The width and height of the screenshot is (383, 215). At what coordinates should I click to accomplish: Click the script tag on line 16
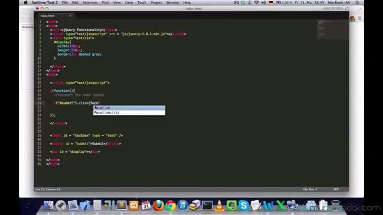[80, 82]
